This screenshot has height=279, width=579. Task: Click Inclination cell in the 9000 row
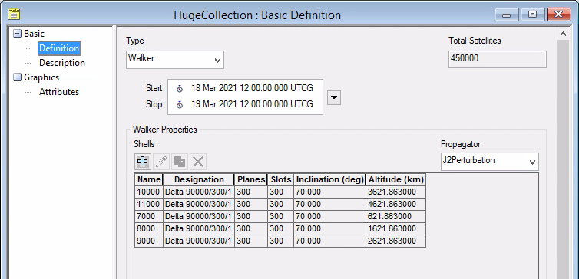tap(329, 241)
